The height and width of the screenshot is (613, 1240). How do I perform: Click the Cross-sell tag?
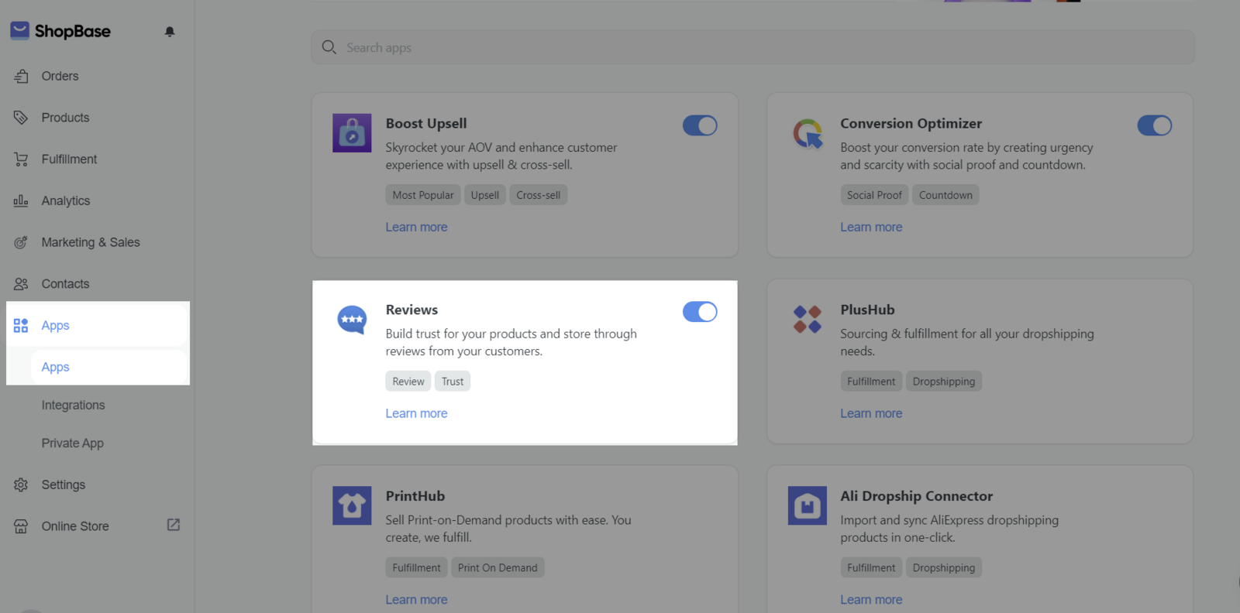point(539,195)
